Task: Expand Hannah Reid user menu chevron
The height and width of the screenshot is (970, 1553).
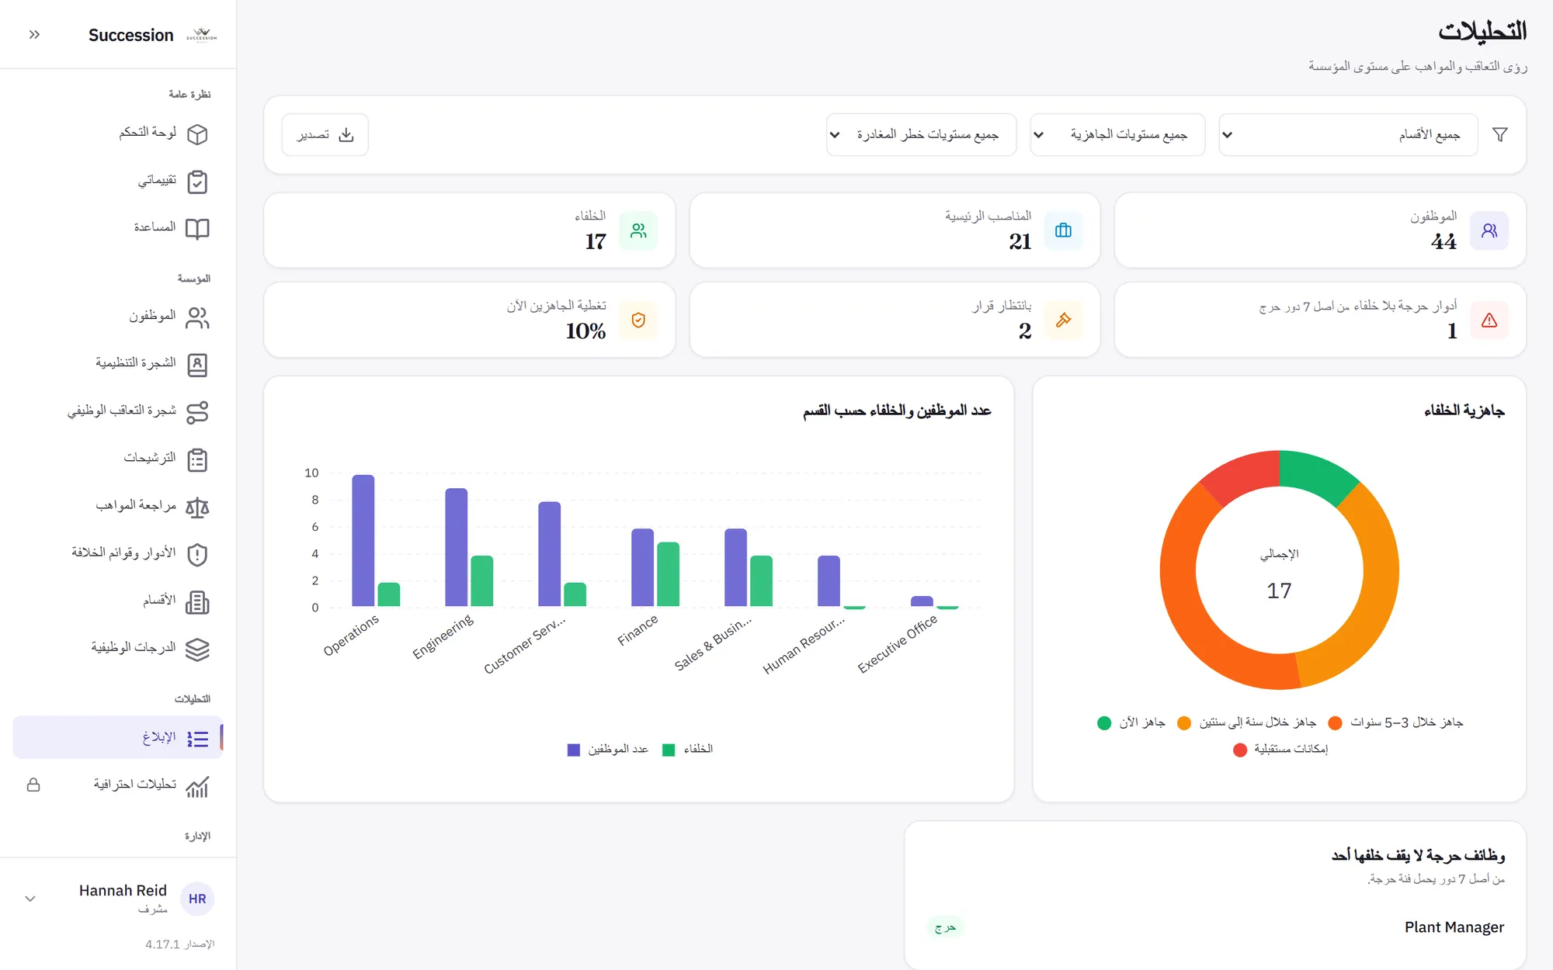Action: pos(30,899)
